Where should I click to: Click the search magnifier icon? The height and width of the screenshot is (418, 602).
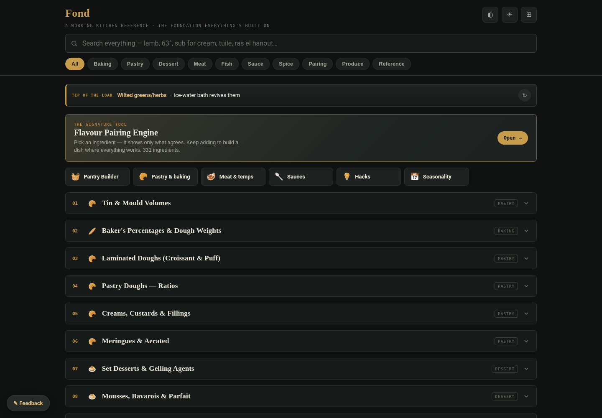coord(74,43)
